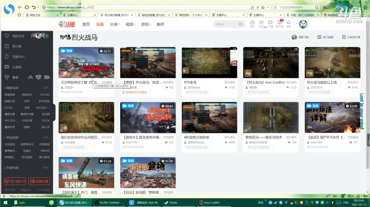
Task: Open 三分钟带你了解 video thumbnail
Action: 86,63
